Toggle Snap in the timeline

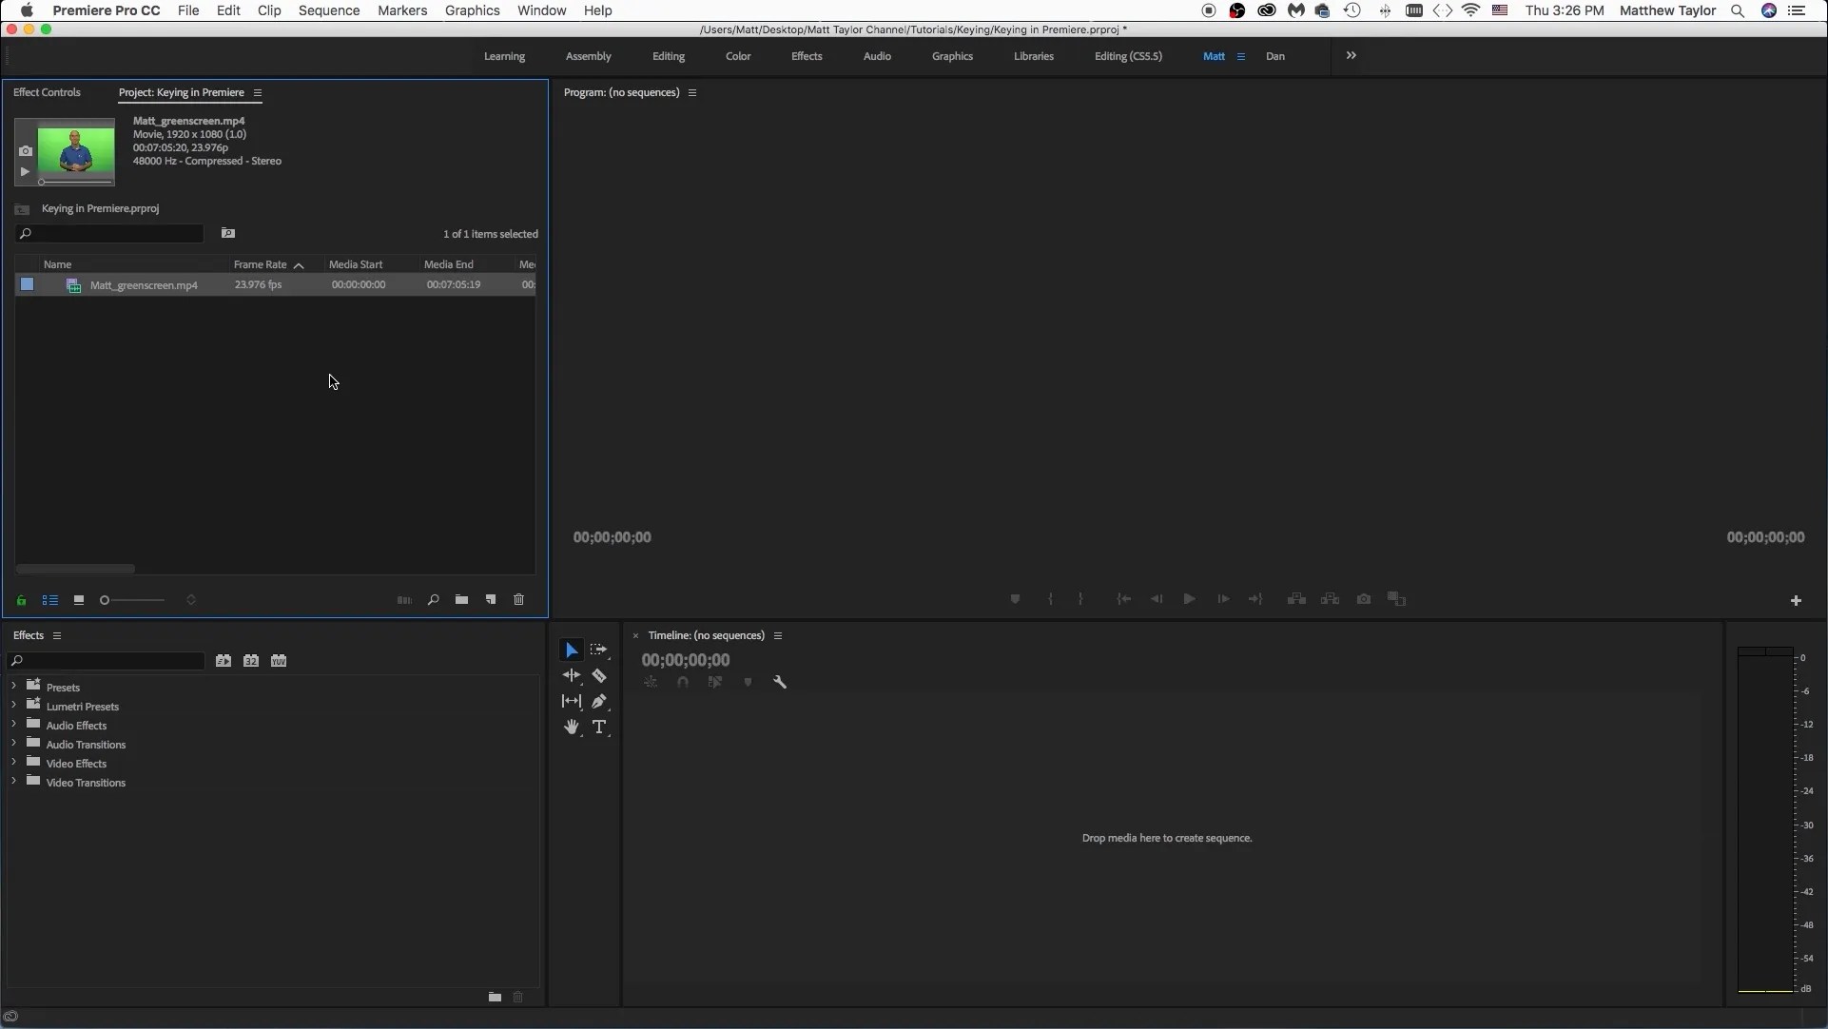(x=682, y=681)
